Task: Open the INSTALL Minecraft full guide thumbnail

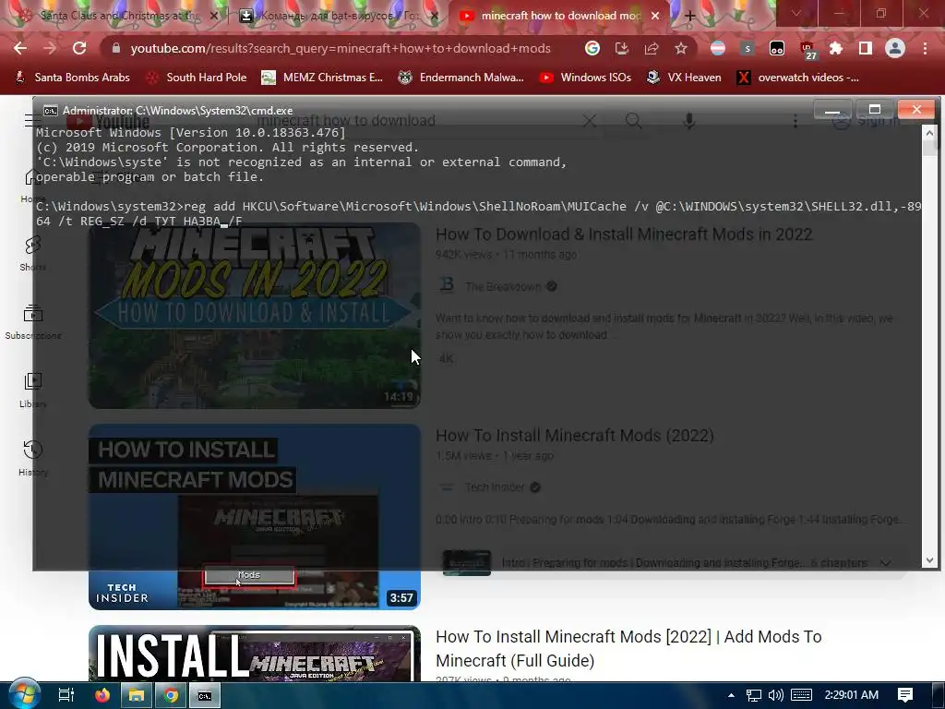Action: click(x=255, y=654)
